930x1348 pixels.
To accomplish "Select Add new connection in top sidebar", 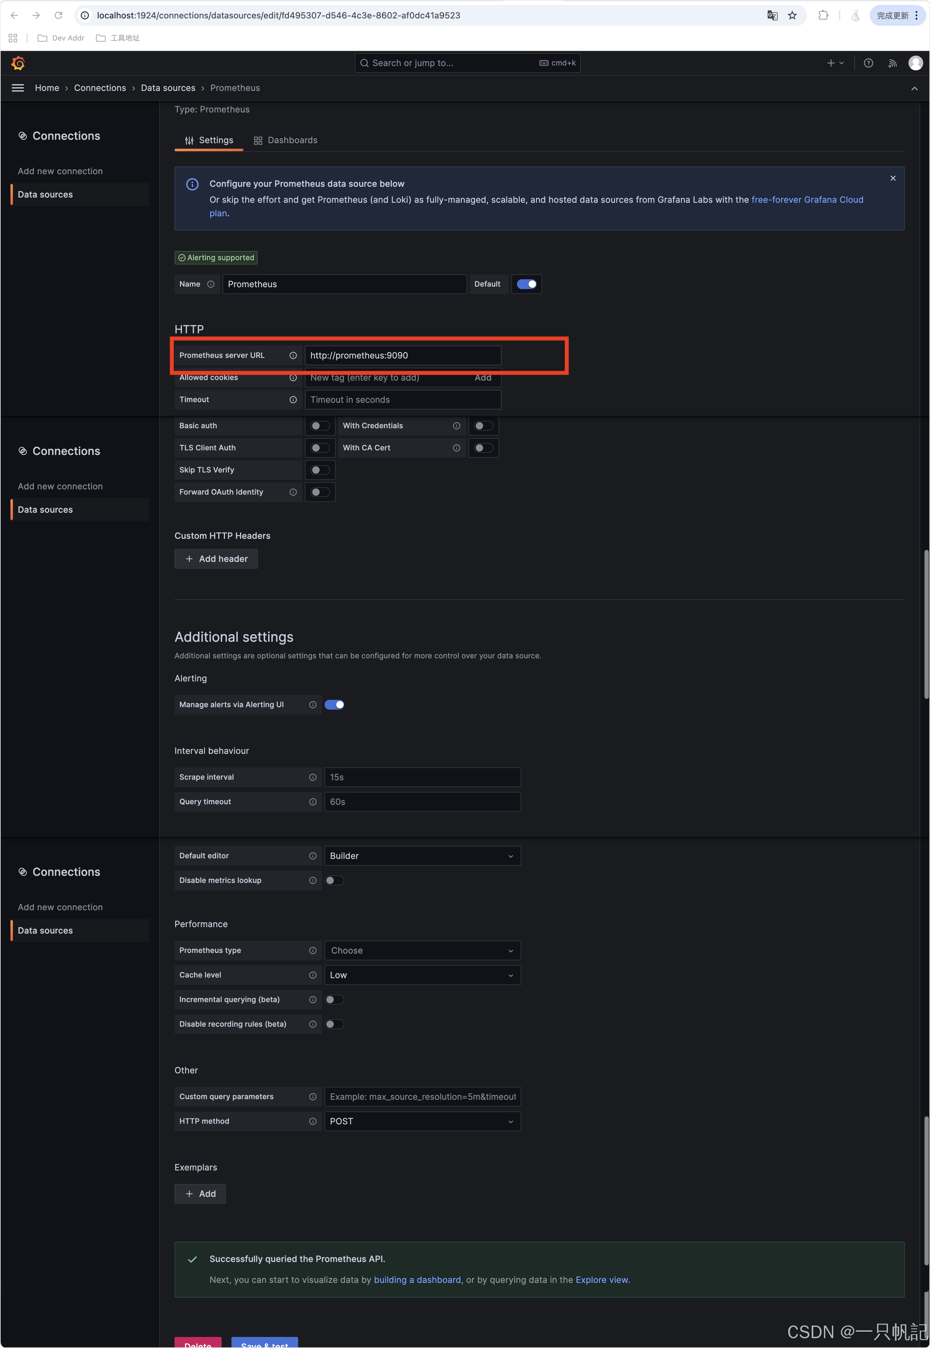I will pyautogui.click(x=60, y=171).
